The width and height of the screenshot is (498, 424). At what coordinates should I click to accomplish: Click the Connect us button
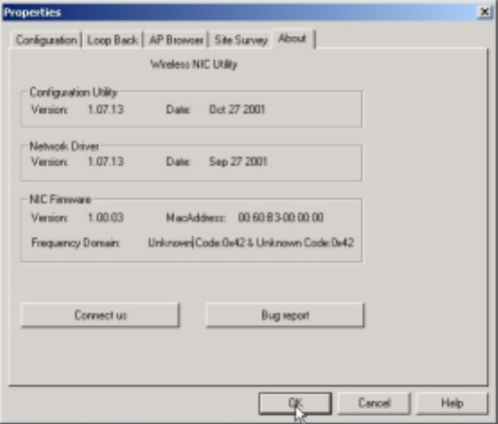coord(100,315)
